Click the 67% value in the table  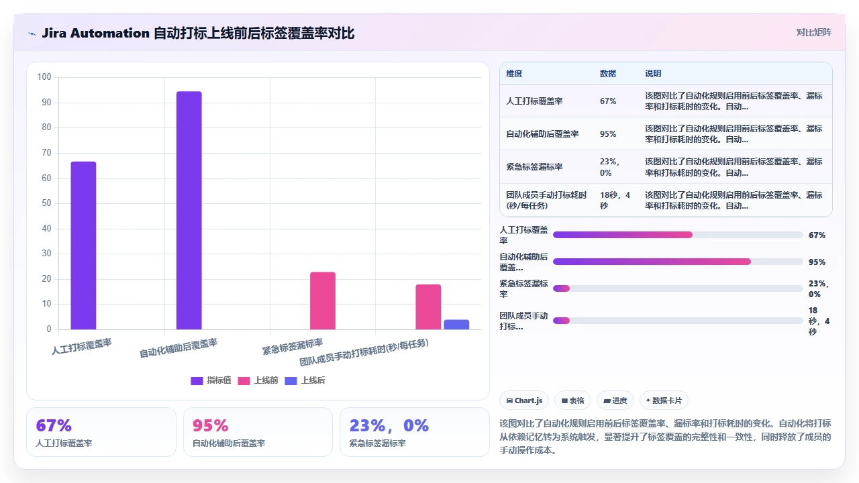608,101
